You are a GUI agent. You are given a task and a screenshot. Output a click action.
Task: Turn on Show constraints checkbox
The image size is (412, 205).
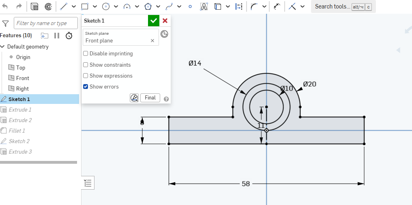pyautogui.click(x=86, y=65)
